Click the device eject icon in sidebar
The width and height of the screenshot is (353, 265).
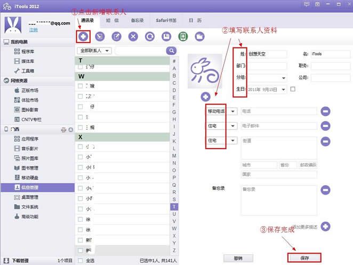(71, 130)
